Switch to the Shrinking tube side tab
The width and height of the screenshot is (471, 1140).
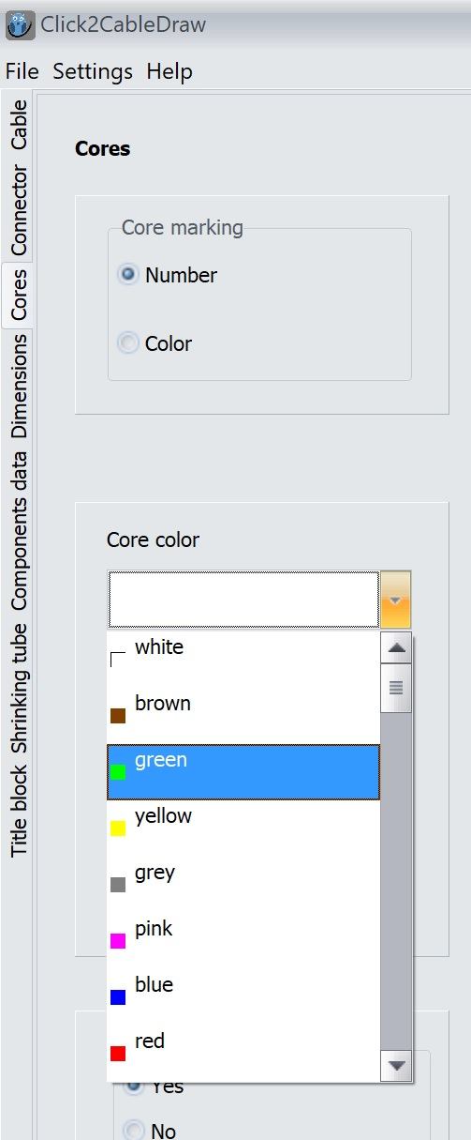coord(19,688)
